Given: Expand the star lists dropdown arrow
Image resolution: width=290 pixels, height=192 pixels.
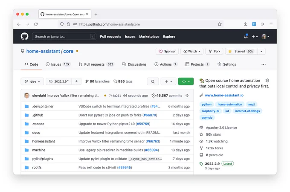Looking at the screenshot, I should [x=261, y=51].
